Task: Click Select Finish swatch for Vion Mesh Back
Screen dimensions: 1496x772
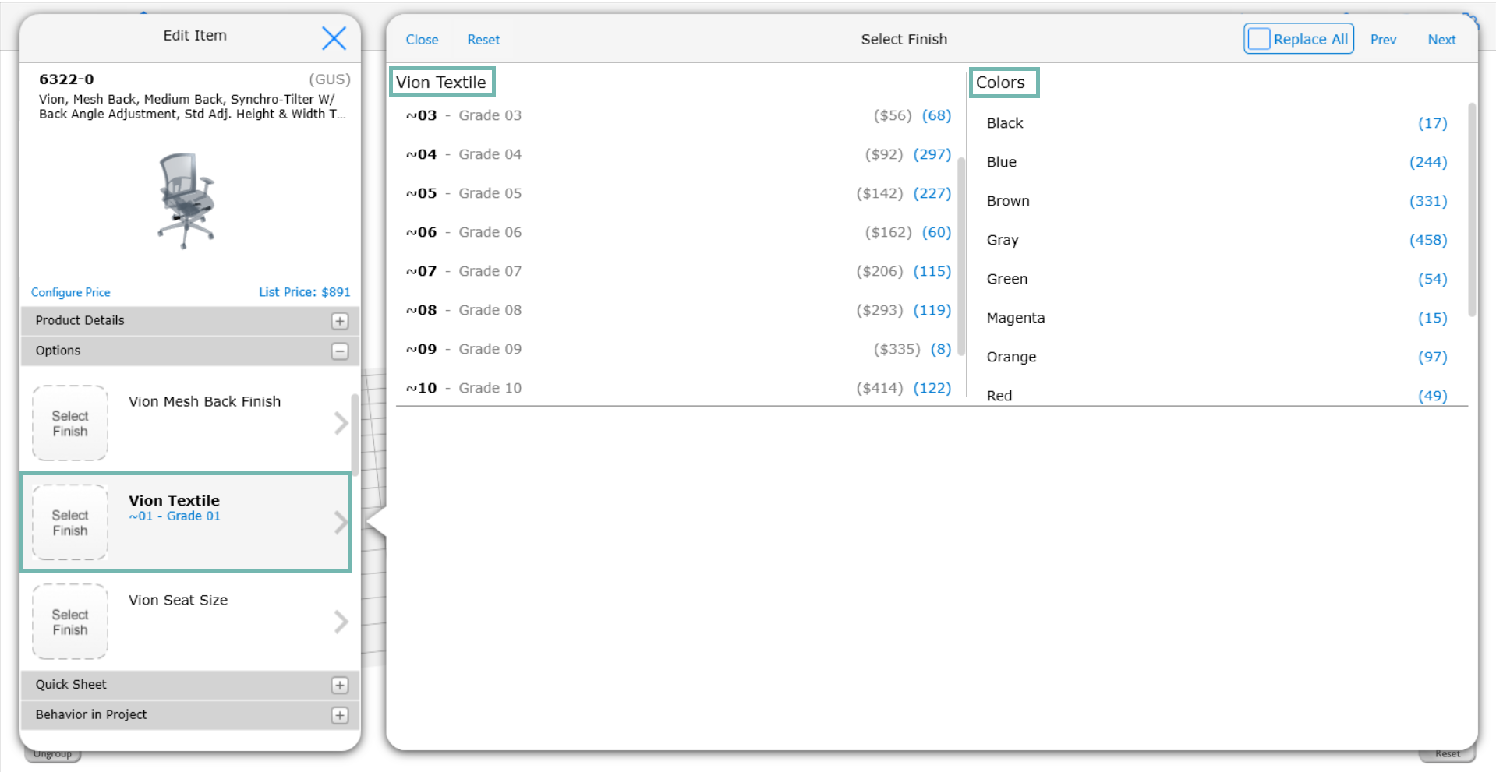Action: [x=70, y=423]
